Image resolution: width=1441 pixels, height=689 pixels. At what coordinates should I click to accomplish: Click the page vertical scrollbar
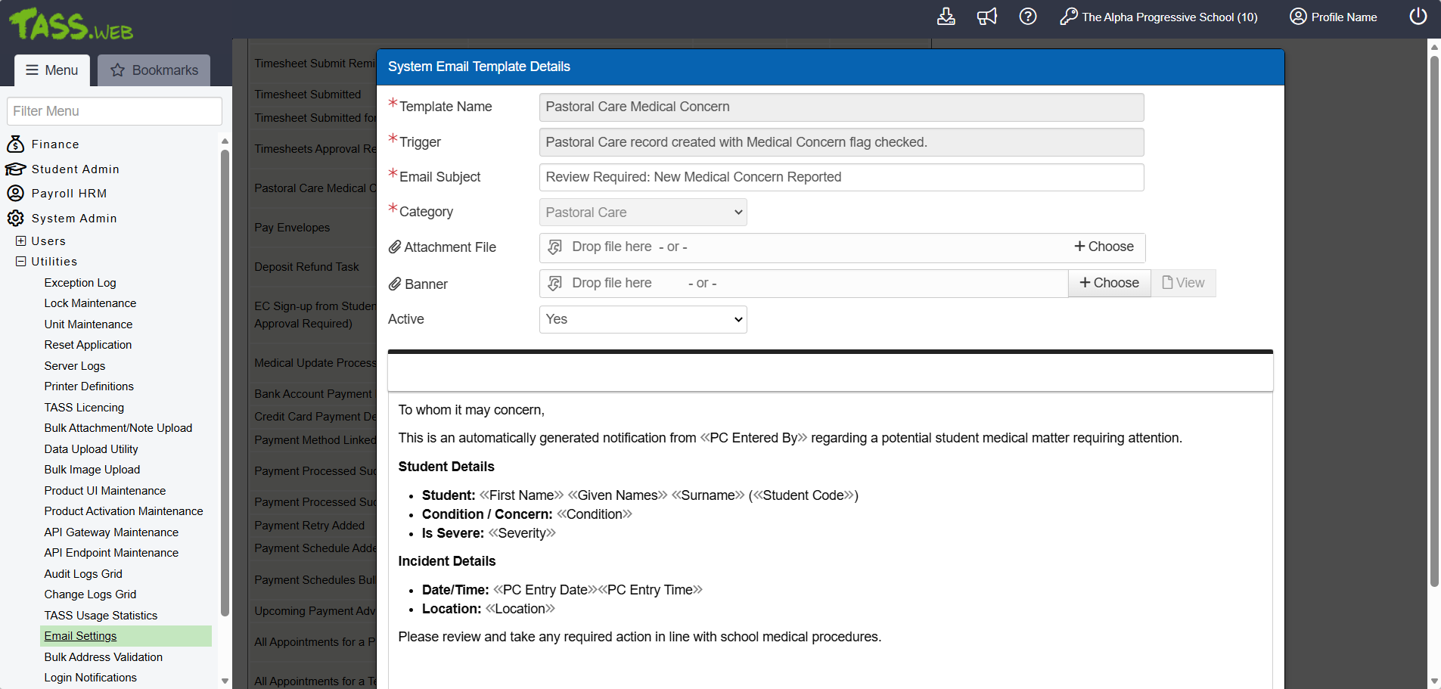pos(1434,321)
